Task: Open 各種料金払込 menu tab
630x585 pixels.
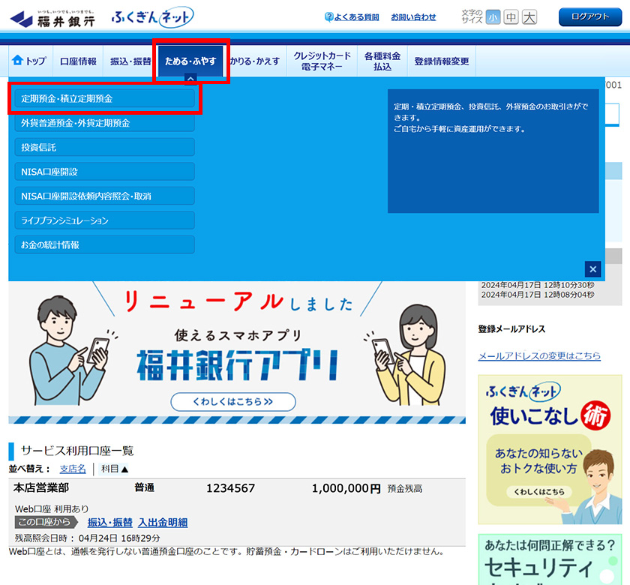Action: pyautogui.click(x=382, y=61)
